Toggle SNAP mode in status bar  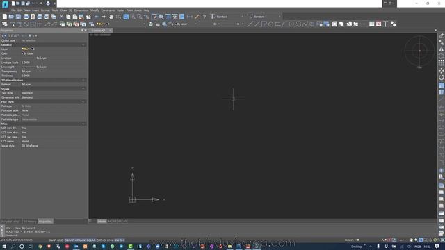coord(52,240)
